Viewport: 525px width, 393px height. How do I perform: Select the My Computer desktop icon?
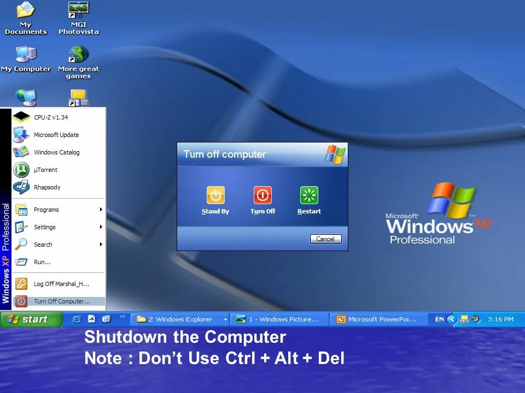tap(26, 59)
